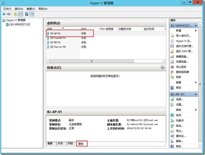The height and width of the screenshot is (155, 205).
Task: Expand the 新建 submenu arrow
Action: 196,30
